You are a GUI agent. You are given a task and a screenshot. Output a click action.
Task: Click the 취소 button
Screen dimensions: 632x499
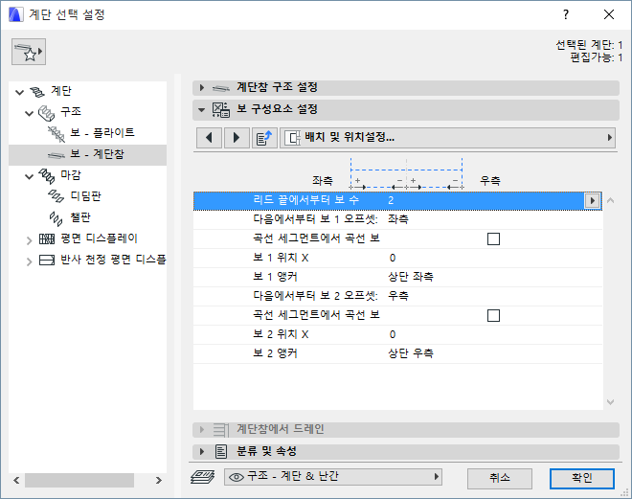(x=500, y=479)
